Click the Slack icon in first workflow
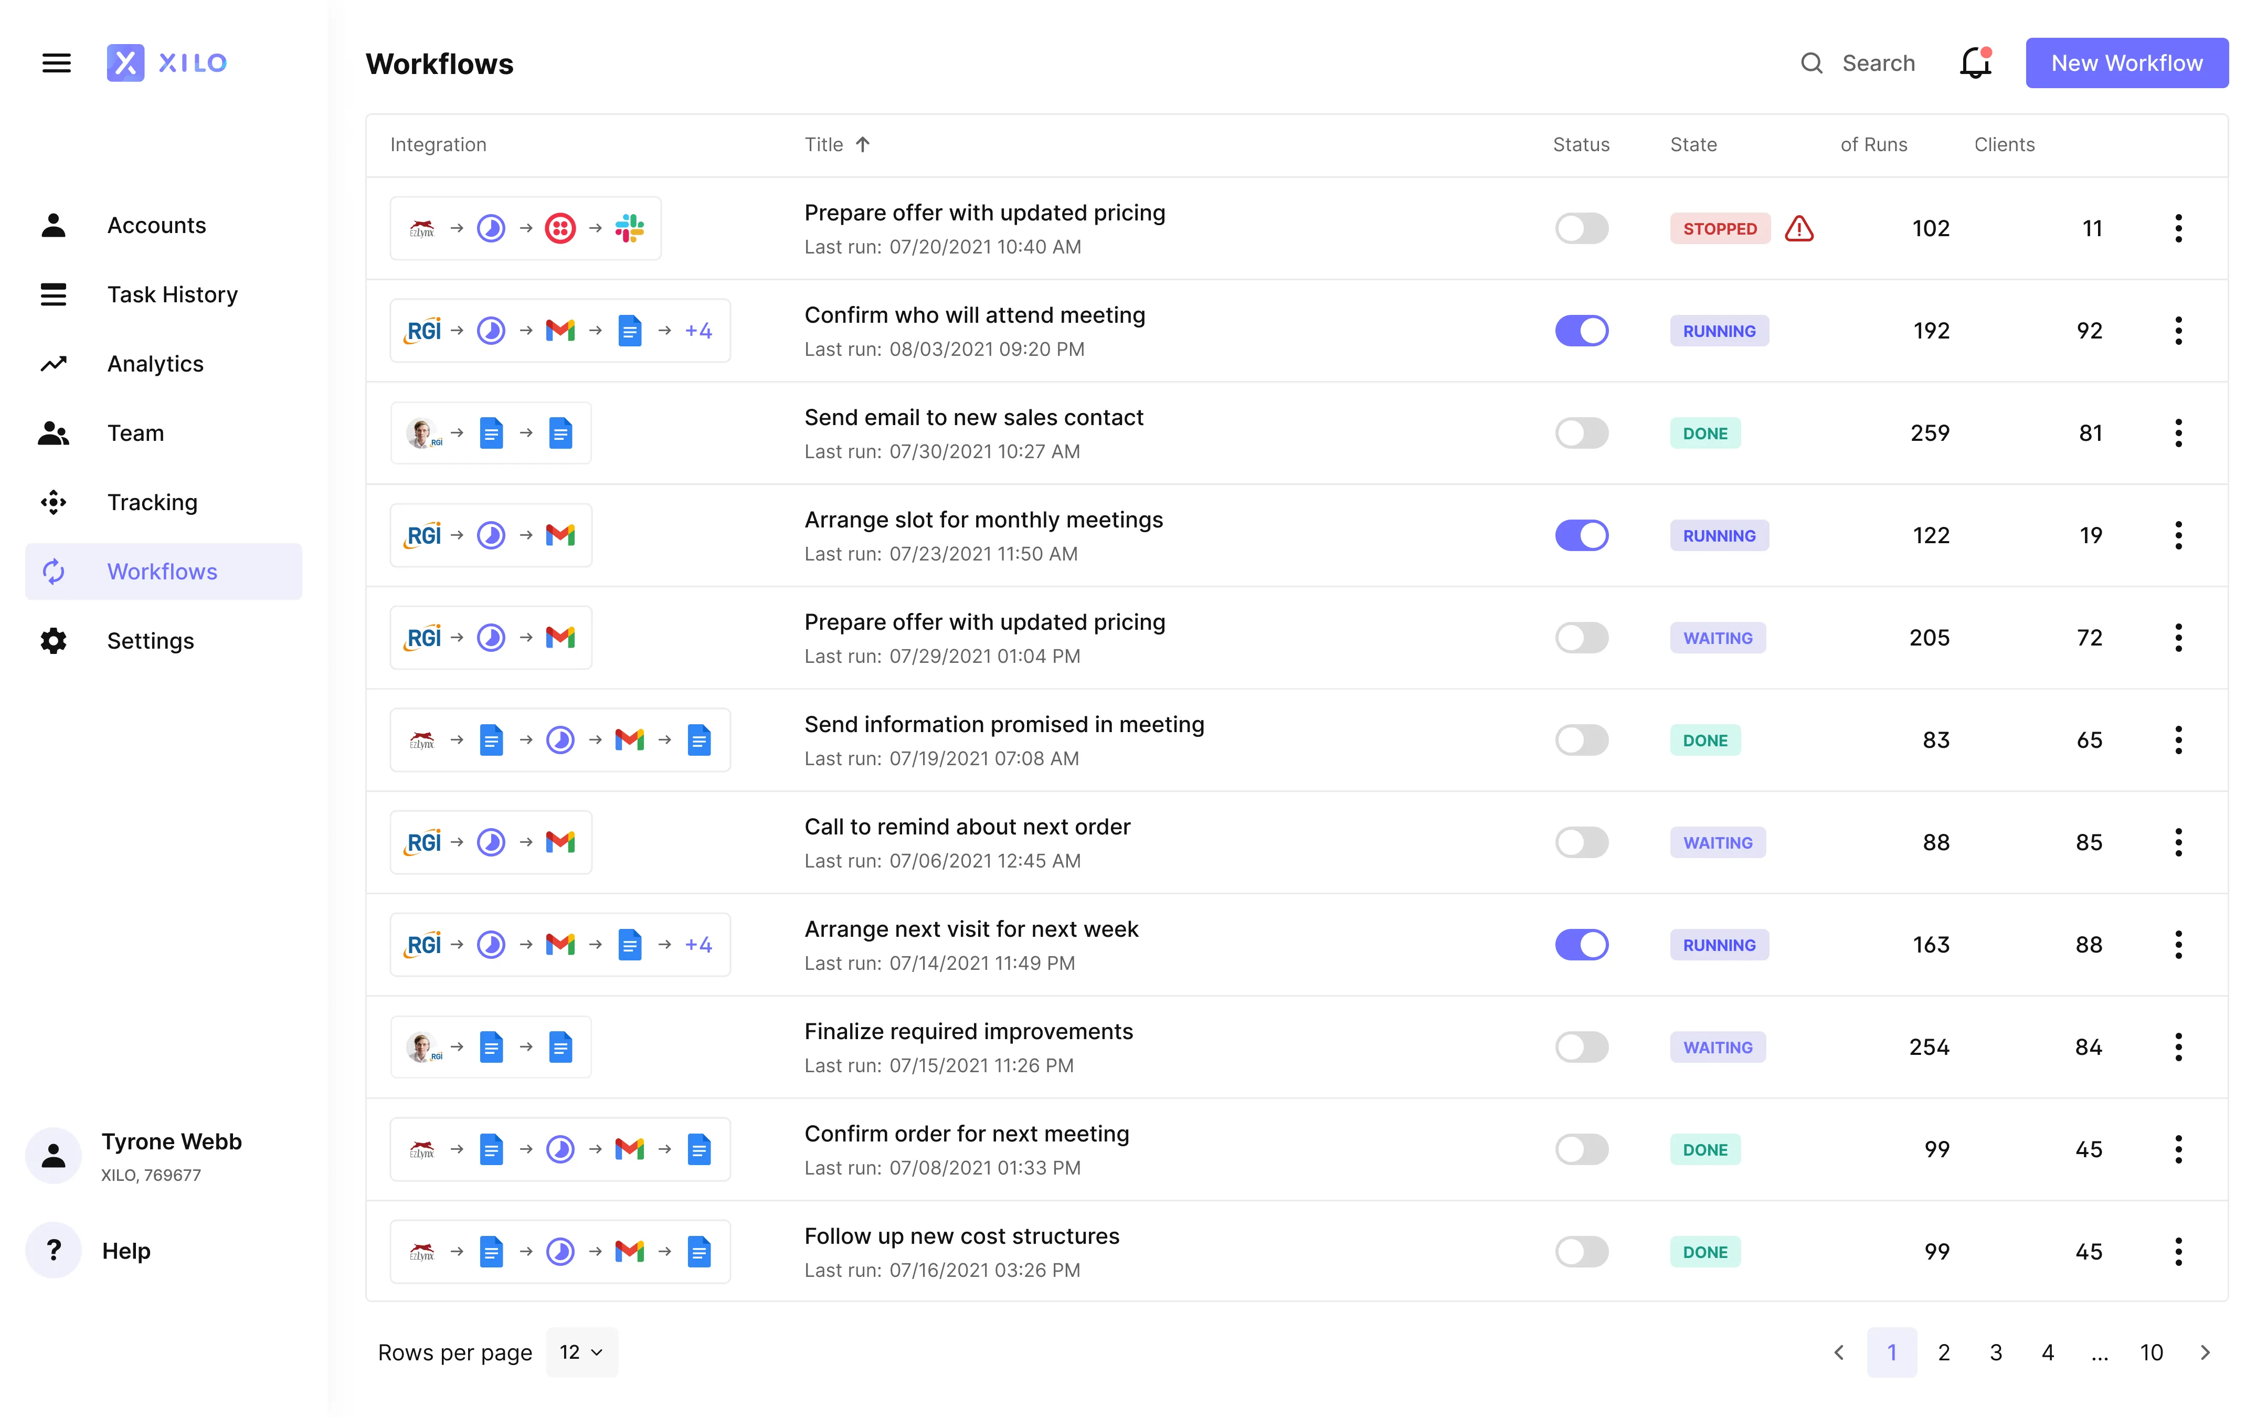 (630, 229)
